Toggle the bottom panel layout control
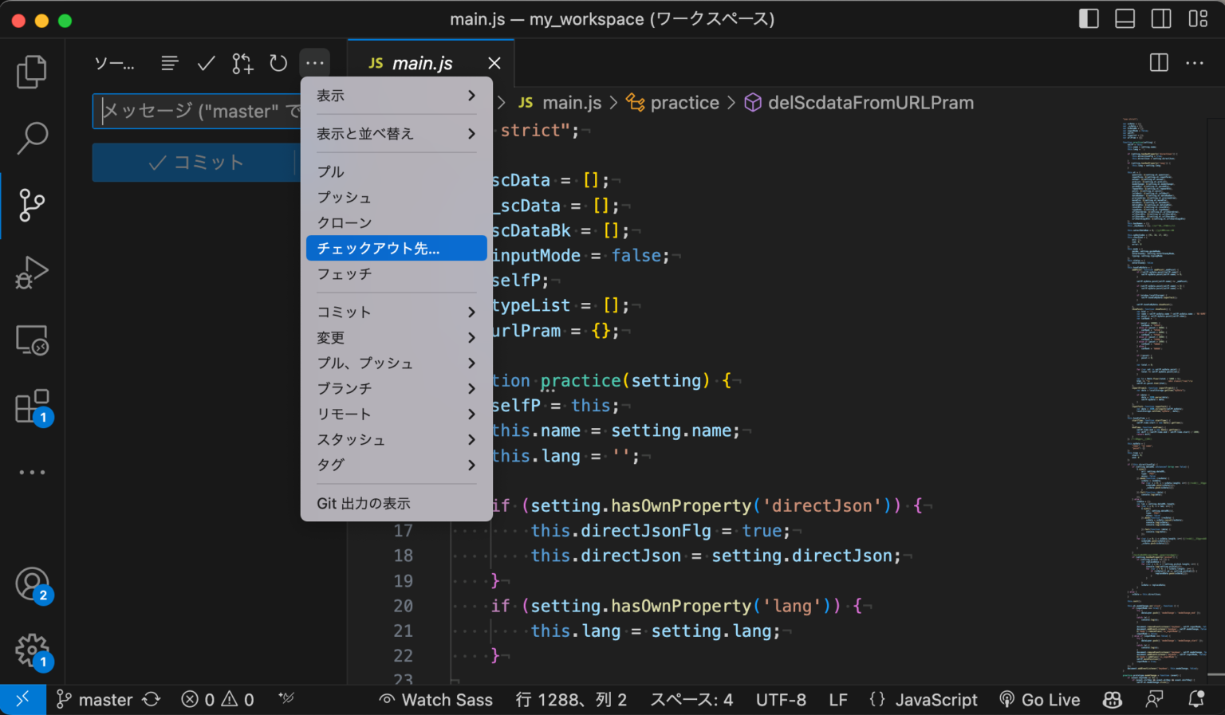Viewport: 1225px width, 715px height. [1125, 18]
